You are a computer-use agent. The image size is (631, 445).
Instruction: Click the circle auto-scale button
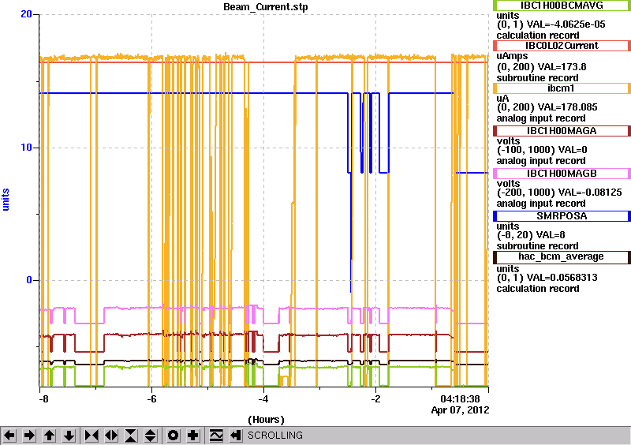(x=174, y=436)
